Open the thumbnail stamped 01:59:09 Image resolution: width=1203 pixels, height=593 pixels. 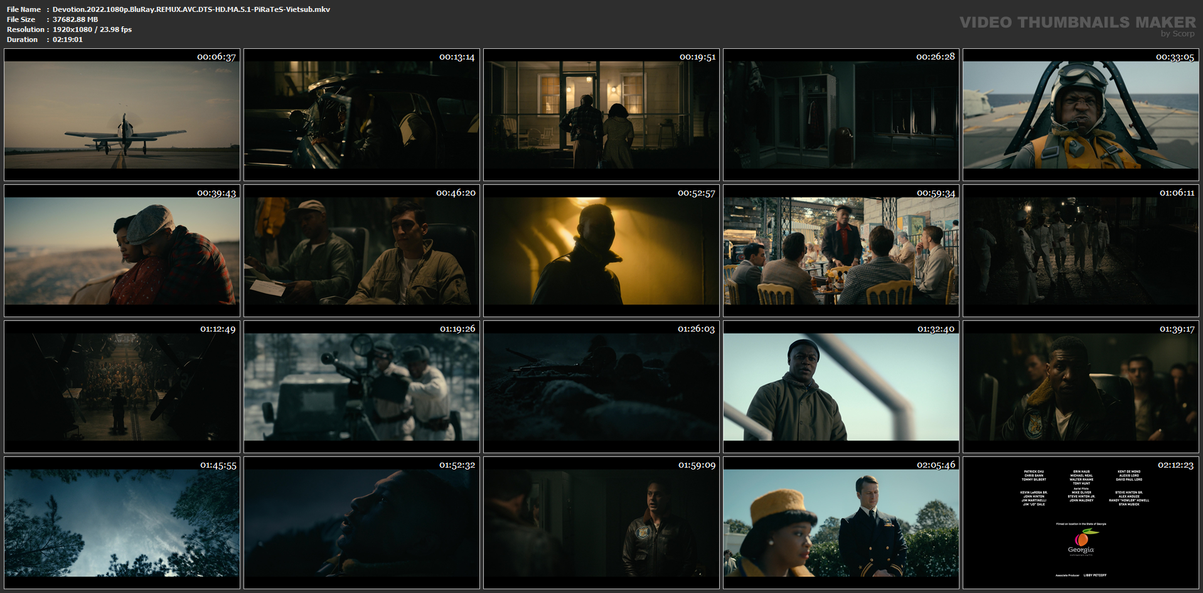pyautogui.click(x=601, y=523)
